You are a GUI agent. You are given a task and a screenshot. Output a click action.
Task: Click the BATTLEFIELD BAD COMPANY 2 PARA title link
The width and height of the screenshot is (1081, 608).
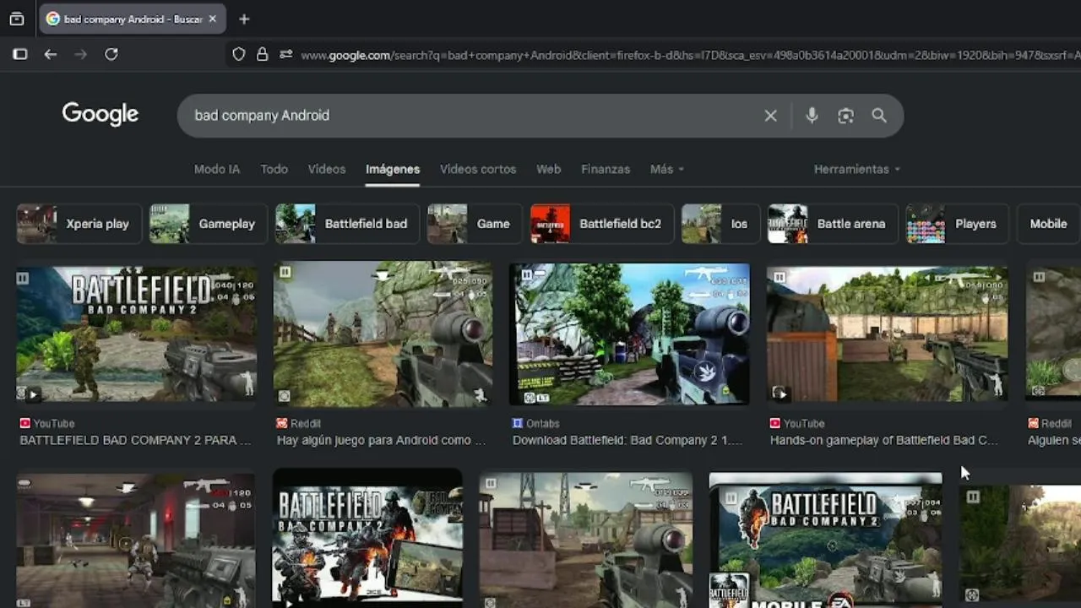click(135, 440)
